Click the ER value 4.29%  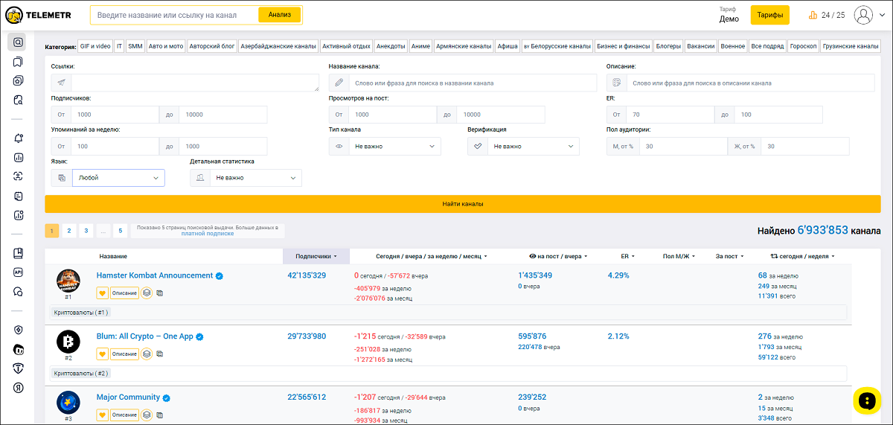pyautogui.click(x=618, y=275)
